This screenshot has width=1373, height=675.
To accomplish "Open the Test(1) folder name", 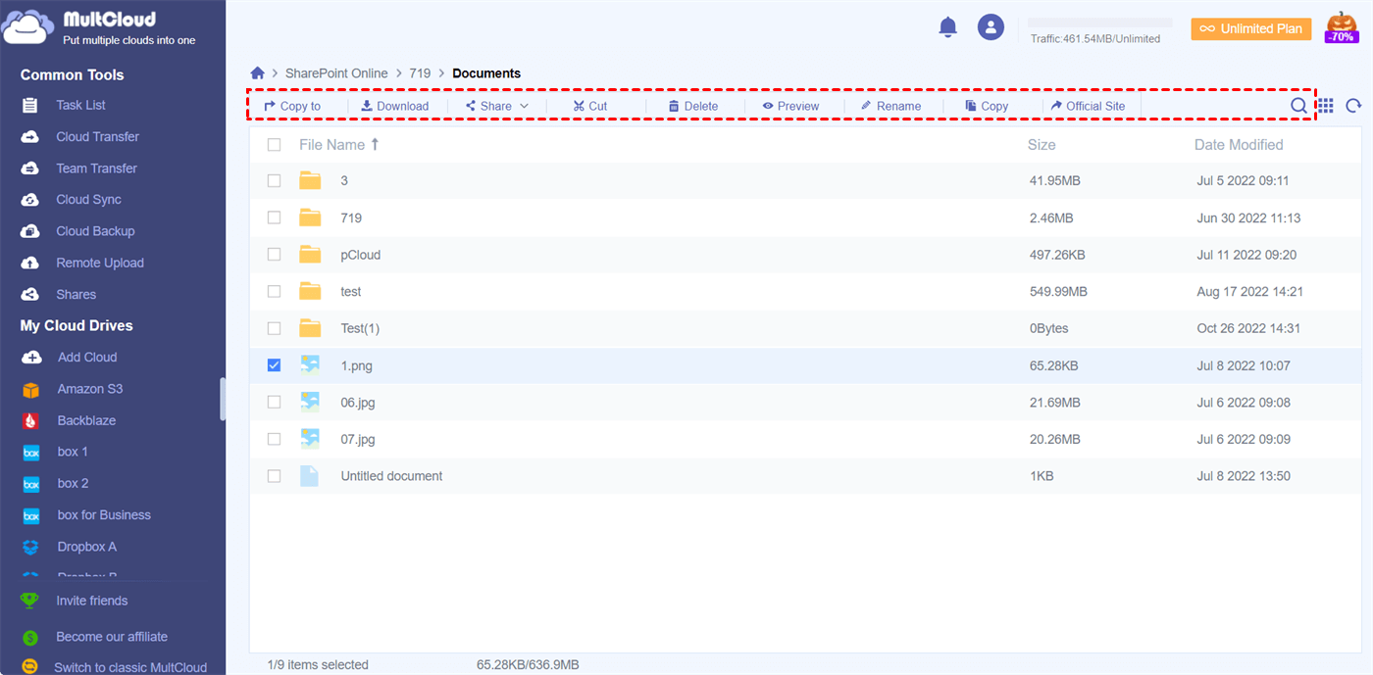I will coord(360,328).
